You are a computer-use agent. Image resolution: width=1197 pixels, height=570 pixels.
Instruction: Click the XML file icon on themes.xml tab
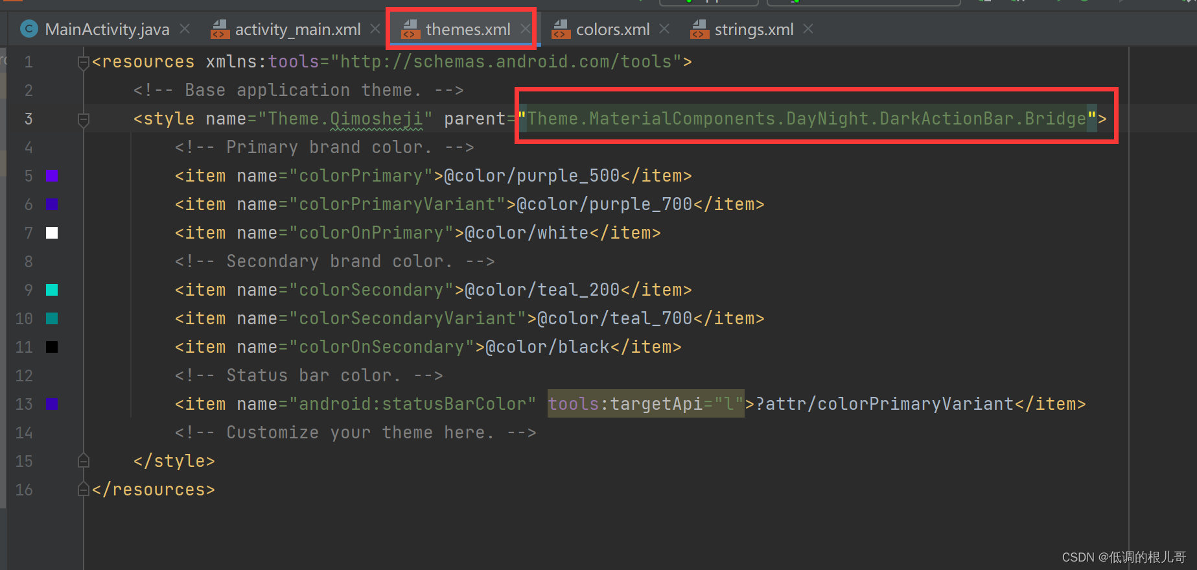coord(411,29)
